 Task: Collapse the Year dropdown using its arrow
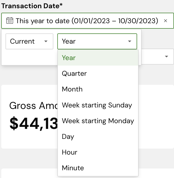(129, 41)
